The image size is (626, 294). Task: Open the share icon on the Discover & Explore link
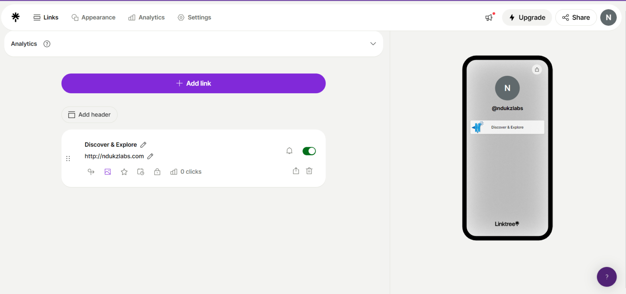(296, 171)
